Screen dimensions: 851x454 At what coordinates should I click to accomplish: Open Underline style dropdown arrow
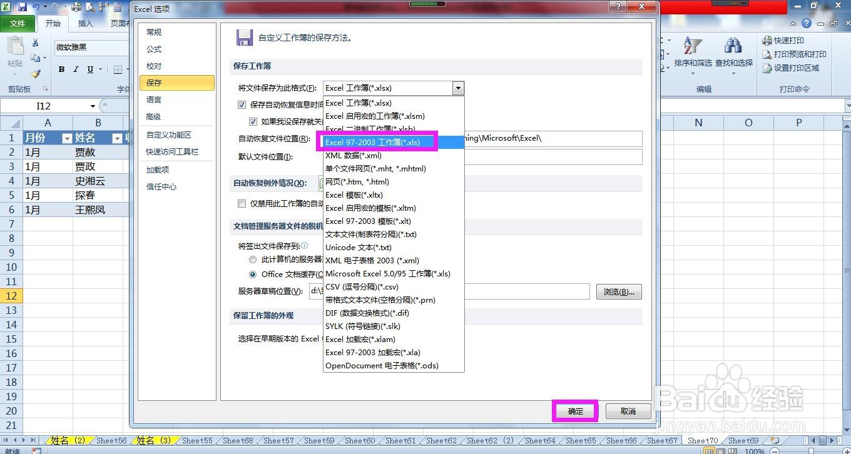[101, 69]
